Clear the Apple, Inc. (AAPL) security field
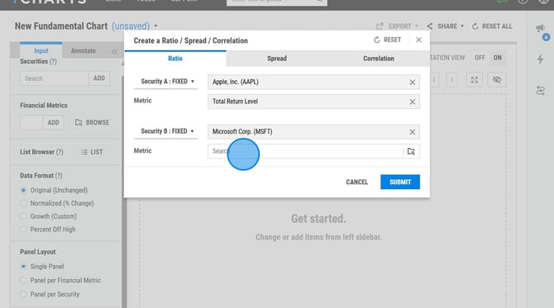 click(x=412, y=83)
